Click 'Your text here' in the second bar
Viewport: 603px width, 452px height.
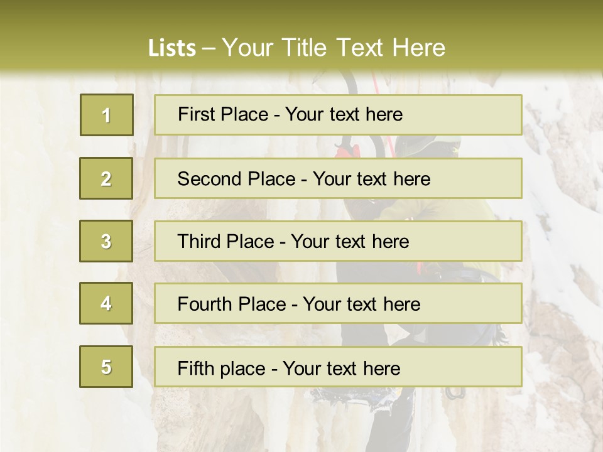point(372,179)
